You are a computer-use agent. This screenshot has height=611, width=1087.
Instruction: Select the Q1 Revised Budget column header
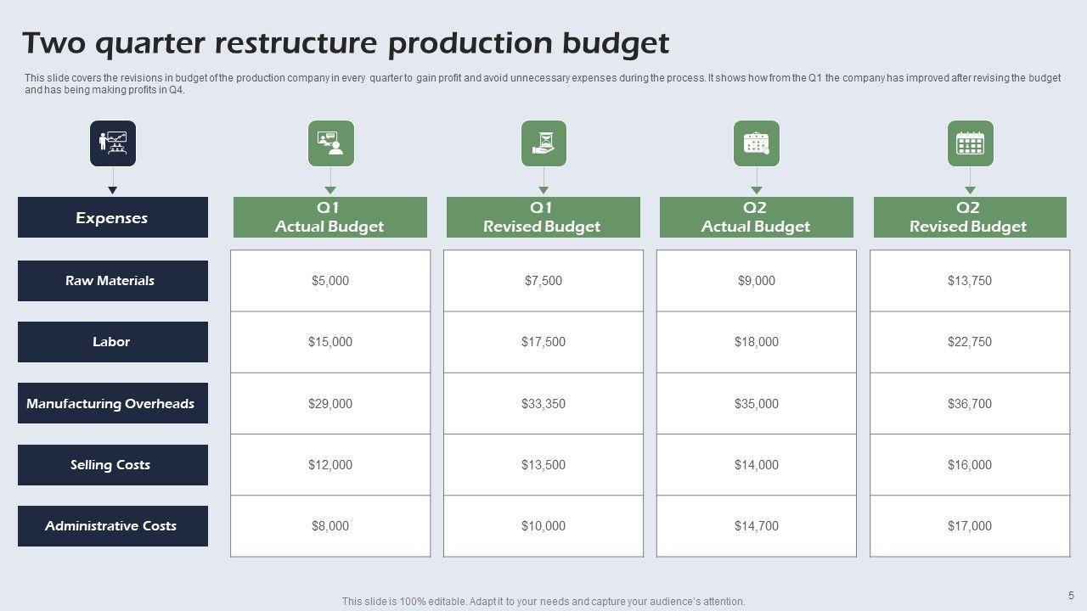tap(543, 217)
